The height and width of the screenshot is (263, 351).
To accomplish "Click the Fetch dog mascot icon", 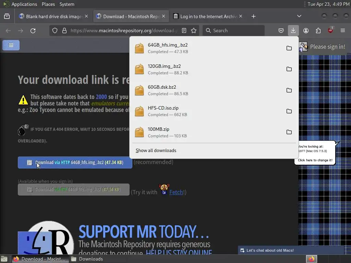I will click(164, 189).
